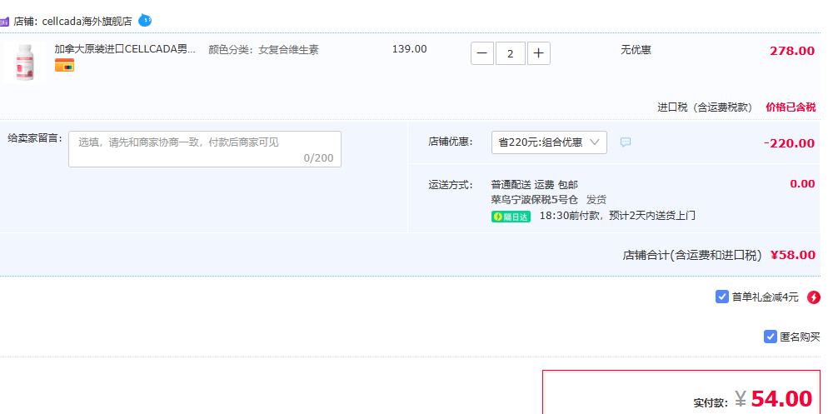Click the unit price 139.00
The image size is (828, 414).
(x=409, y=49)
